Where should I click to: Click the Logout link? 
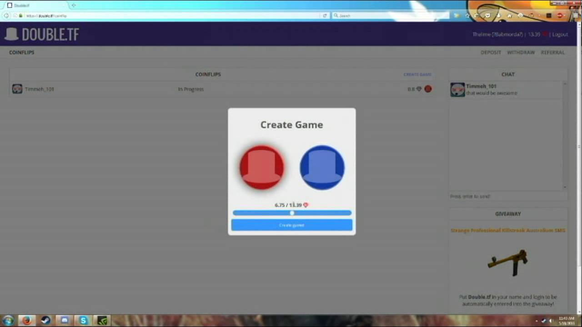(560, 35)
